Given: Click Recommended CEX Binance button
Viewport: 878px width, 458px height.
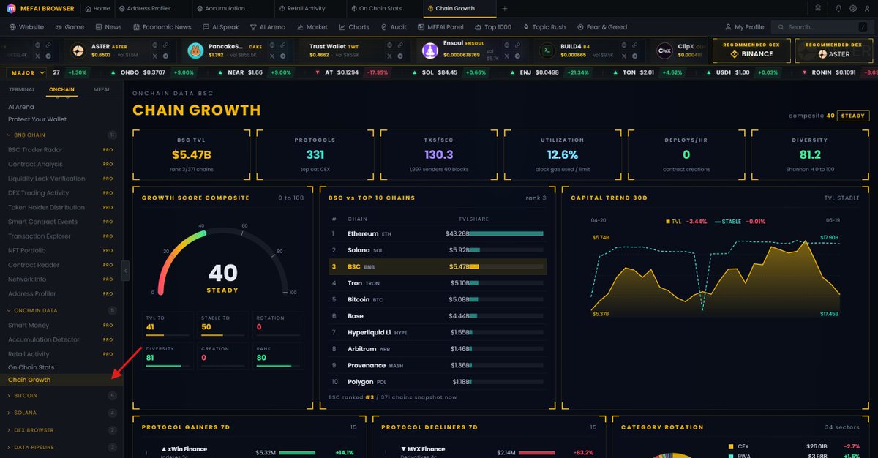Looking at the screenshot, I should coord(751,50).
